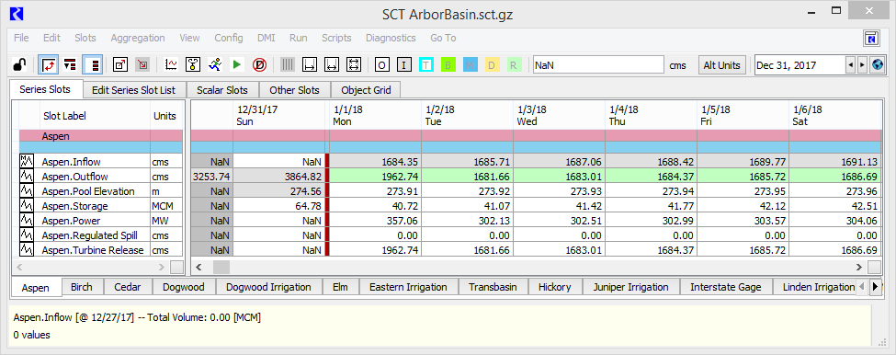This screenshot has height=355, width=896.
Task: Click the globe icon beside date field
Action: pos(877,65)
